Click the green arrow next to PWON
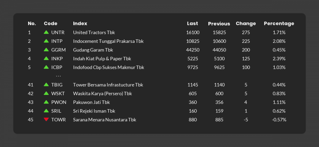 click(46, 102)
